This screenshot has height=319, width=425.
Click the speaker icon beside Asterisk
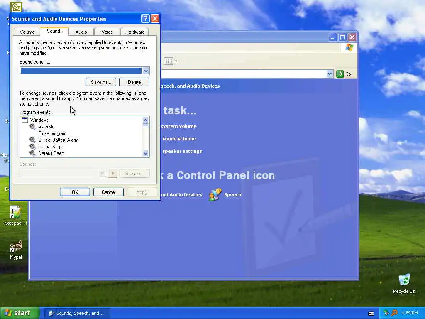[32, 127]
